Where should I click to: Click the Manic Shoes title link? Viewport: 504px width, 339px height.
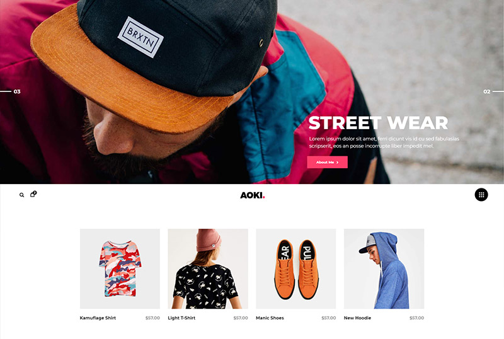pyautogui.click(x=270, y=318)
